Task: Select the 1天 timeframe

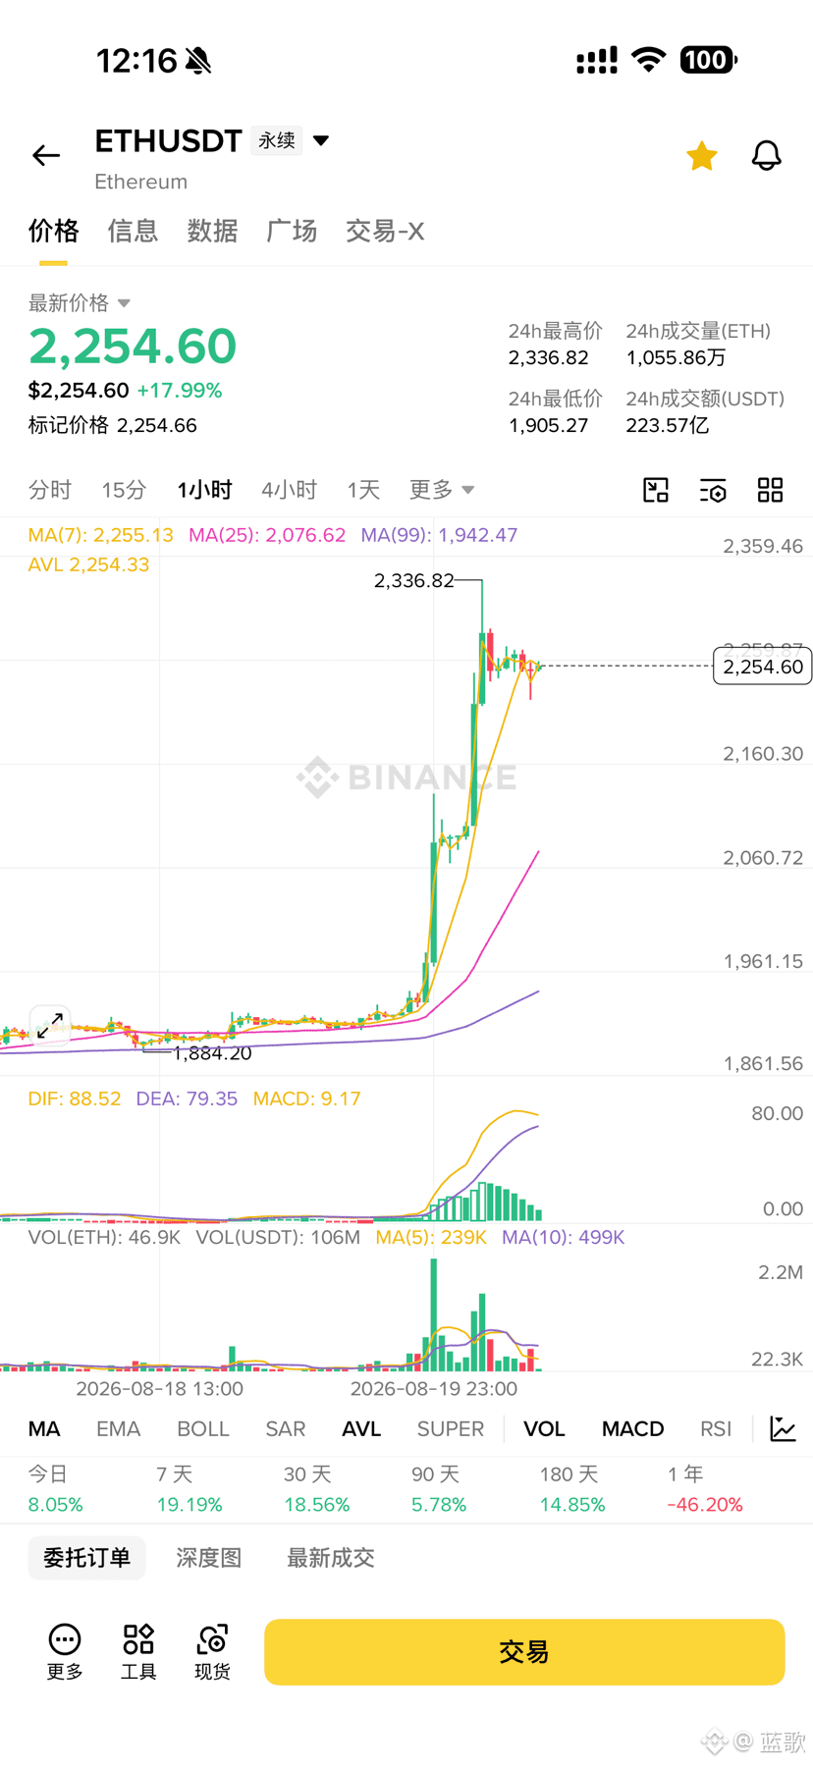Action: [363, 490]
